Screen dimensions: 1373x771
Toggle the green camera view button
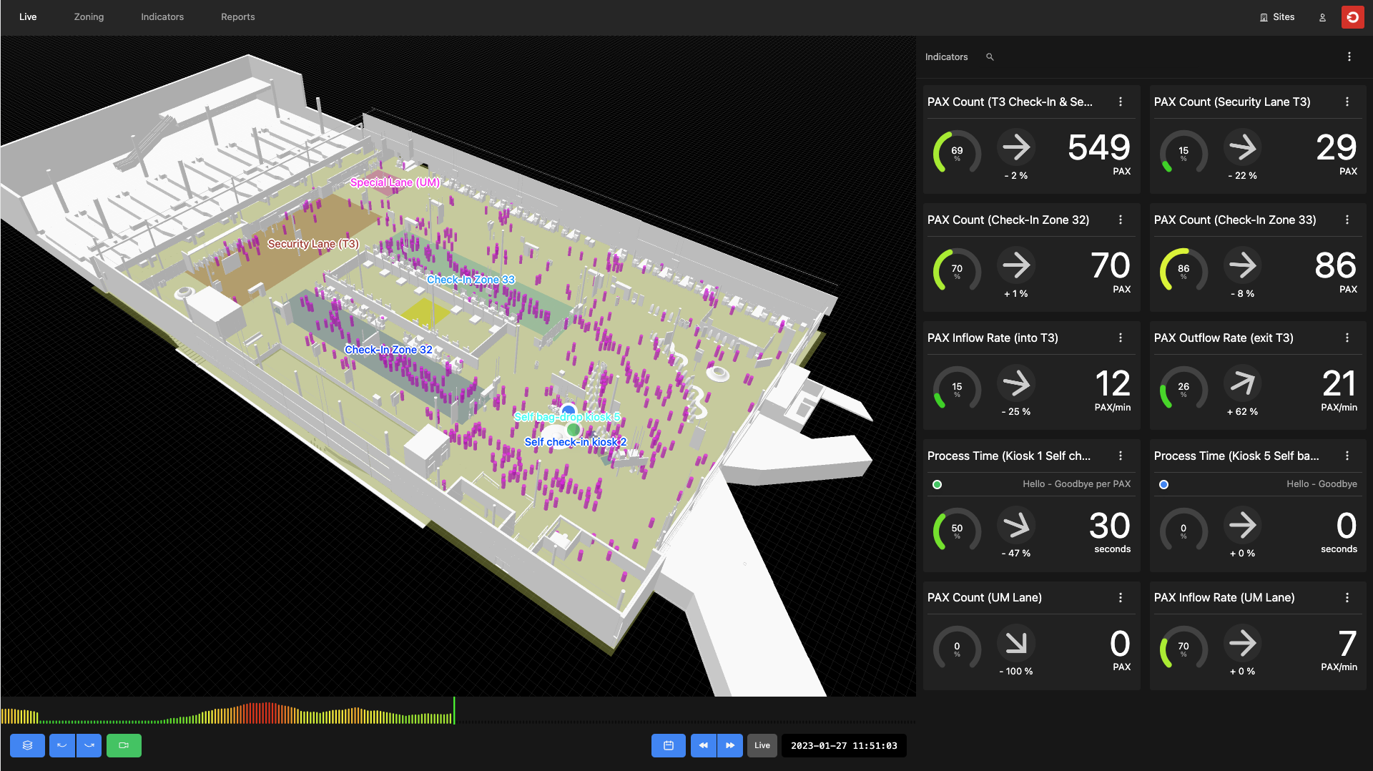tap(124, 745)
